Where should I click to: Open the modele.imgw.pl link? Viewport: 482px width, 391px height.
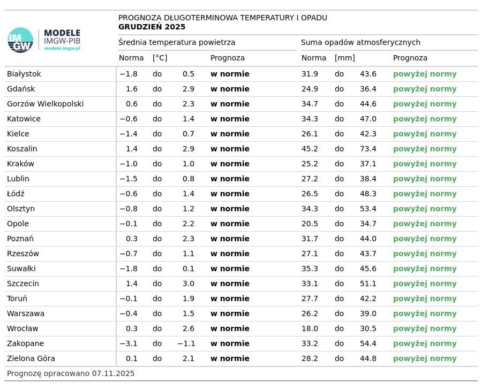62,48
